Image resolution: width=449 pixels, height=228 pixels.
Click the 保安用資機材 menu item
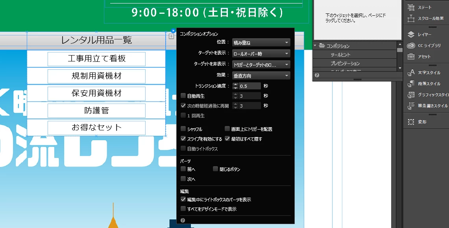(x=96, y=93)
